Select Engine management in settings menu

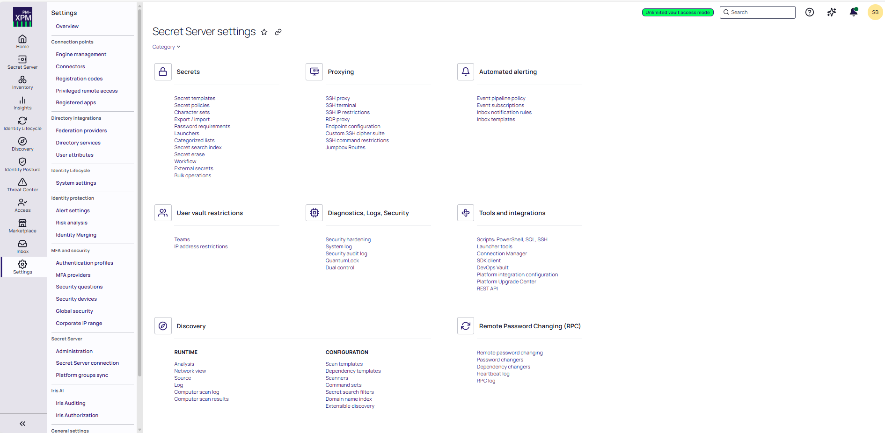(x=81, y=55)
